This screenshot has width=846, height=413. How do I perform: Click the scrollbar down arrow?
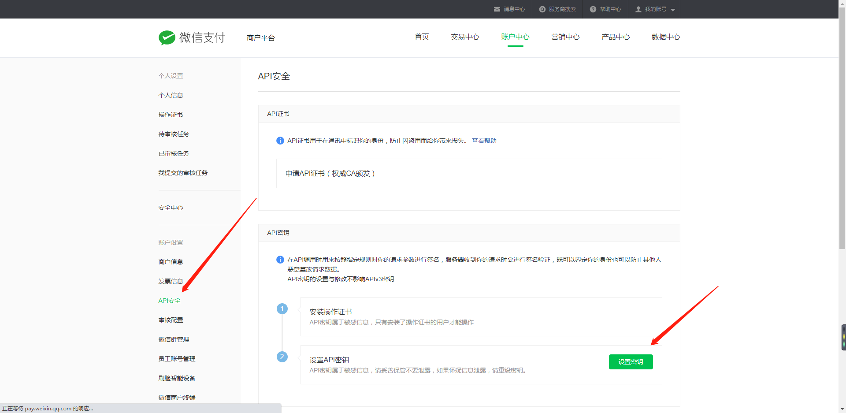tap(842, 409)
